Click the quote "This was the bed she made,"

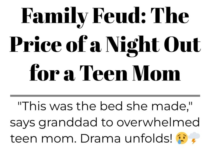[105, 107]
